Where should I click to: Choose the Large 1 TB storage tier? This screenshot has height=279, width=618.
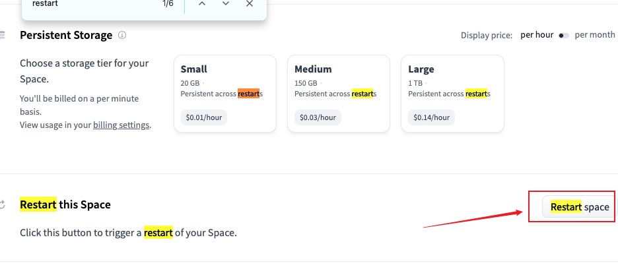pos(452,93)
